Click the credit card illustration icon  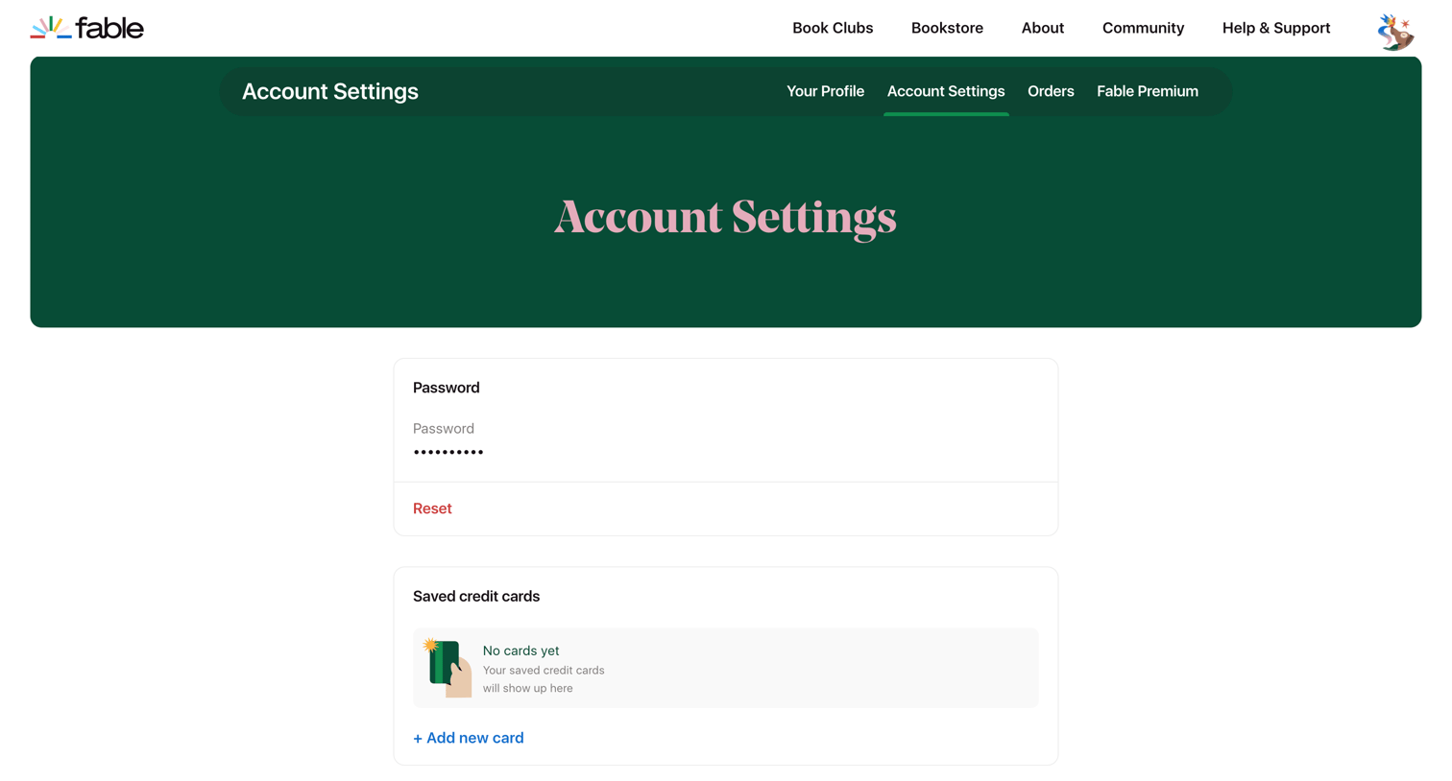(448, 668)
